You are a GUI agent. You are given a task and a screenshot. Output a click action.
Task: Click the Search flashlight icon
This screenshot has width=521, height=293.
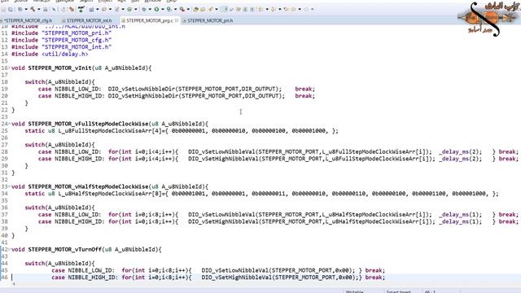(210, 9)
